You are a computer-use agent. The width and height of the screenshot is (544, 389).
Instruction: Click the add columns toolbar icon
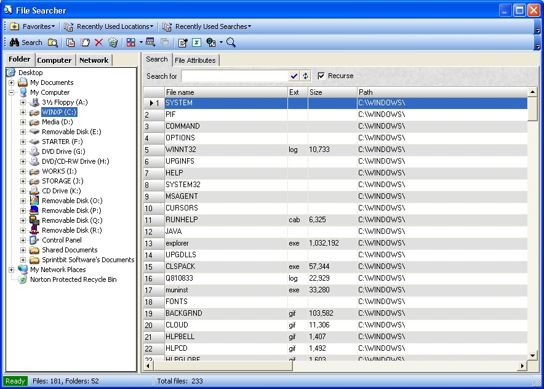151,42
